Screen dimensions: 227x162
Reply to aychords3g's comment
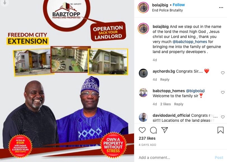165,80
